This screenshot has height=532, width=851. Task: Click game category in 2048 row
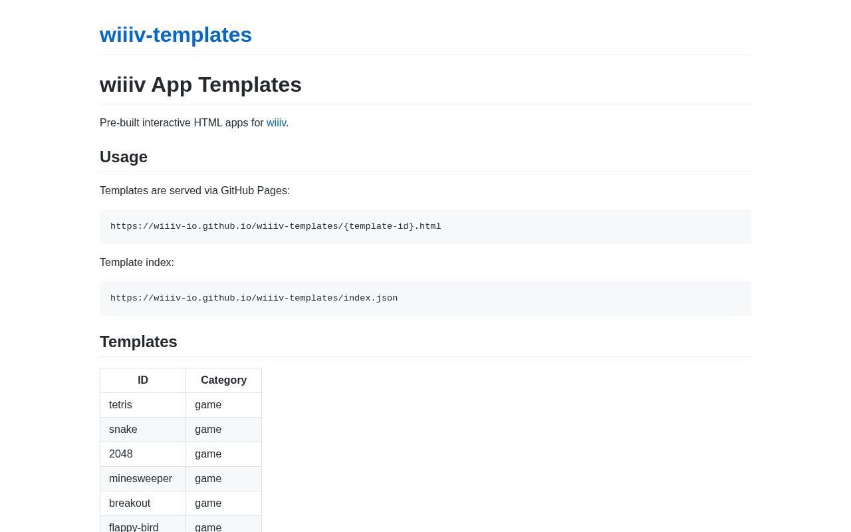pyautogui.click(x=224, y=454)
